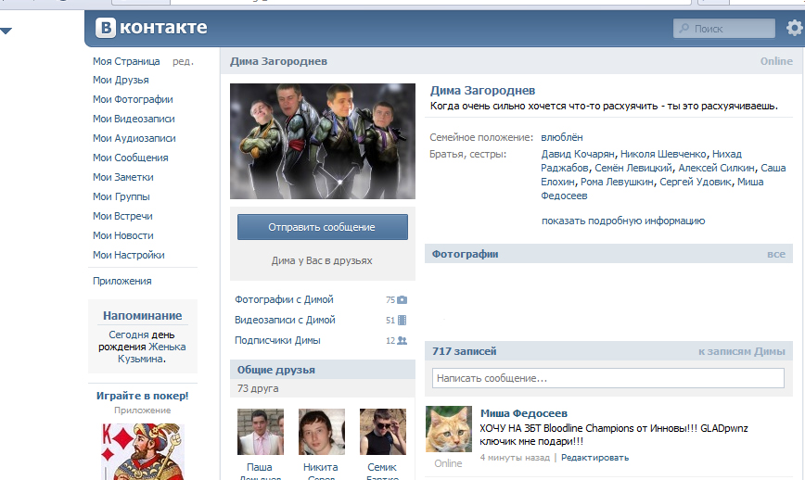Open all photos via the все link
Screen dimensions: 805x480
775,254
